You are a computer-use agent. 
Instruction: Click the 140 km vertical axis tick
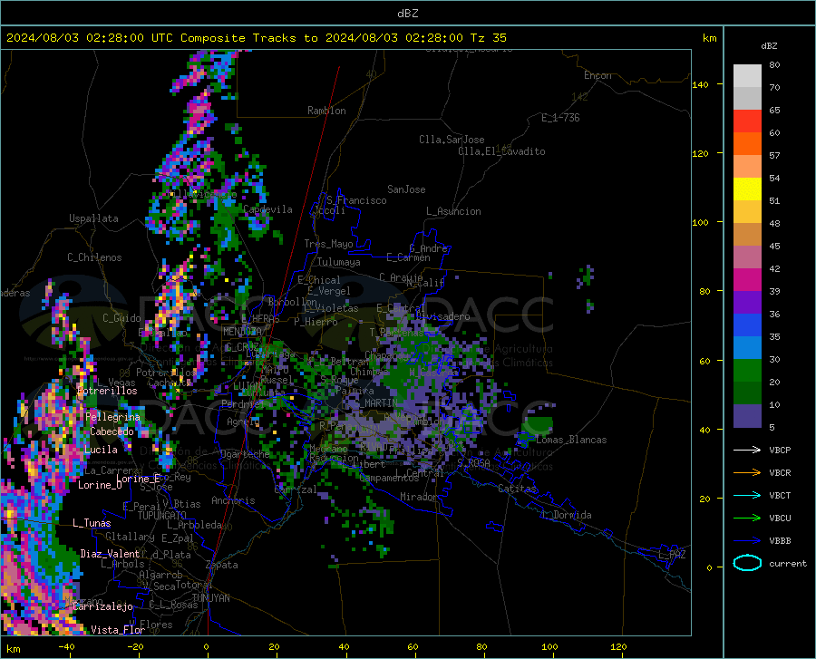pos(700,84)
